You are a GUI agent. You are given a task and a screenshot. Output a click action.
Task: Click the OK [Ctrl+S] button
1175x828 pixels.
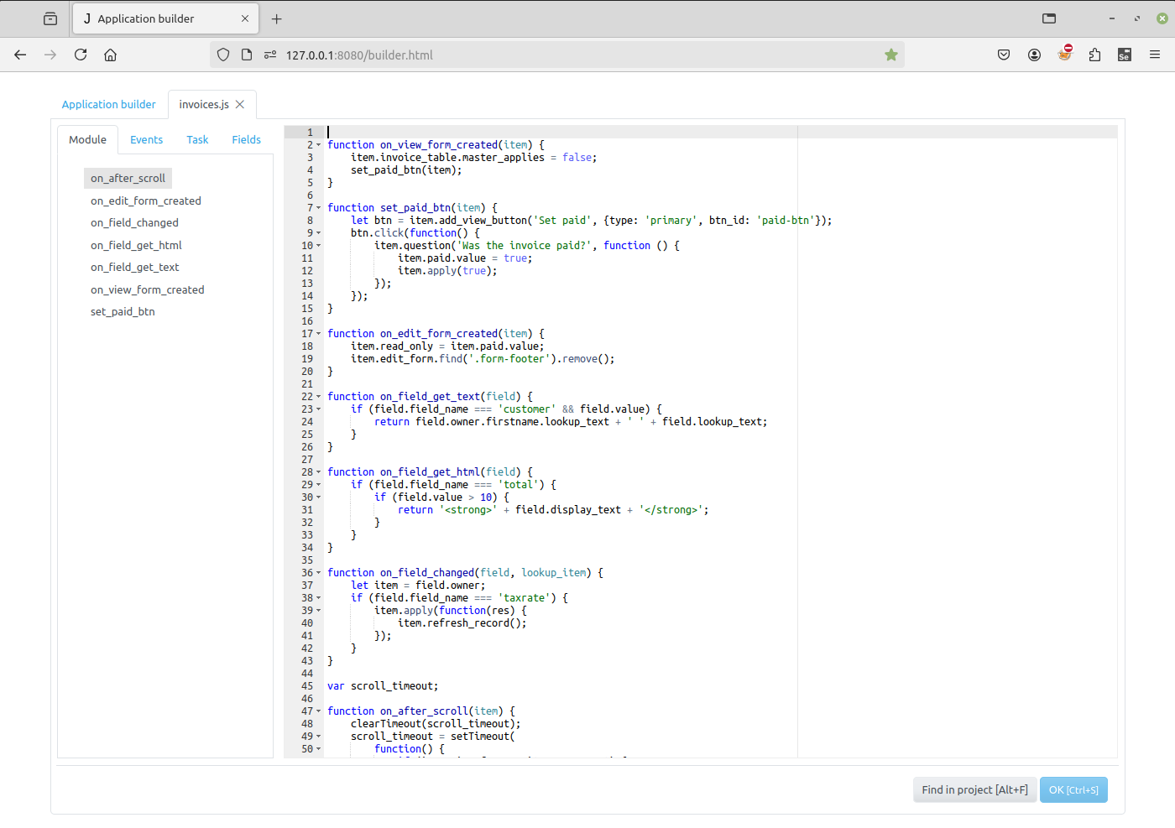(x=1073, y=789)
